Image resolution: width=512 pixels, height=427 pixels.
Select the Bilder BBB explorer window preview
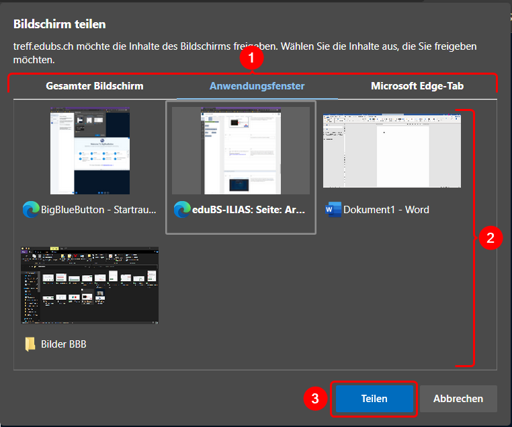pos(90,285)
